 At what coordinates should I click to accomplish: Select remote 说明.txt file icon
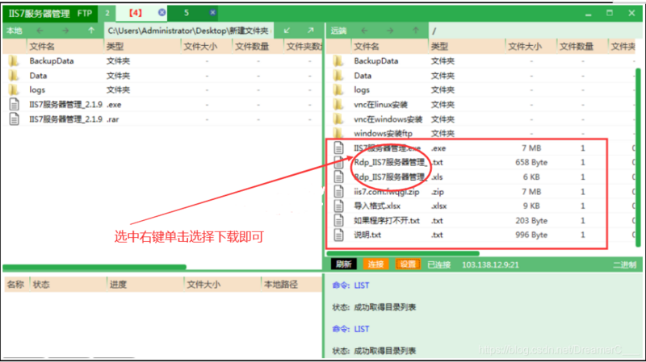(338, 235)
